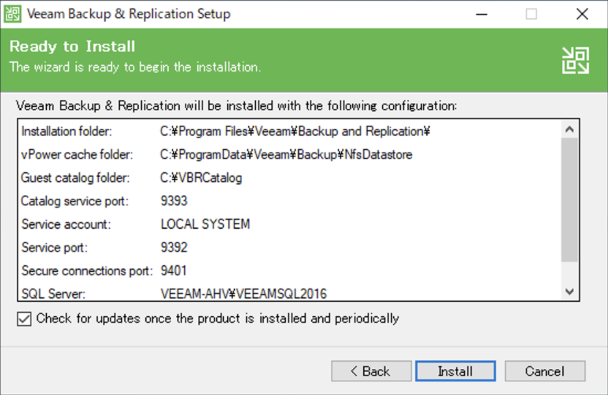Cancel the setup wizard
608x395 pixels.
coord(545,372)
